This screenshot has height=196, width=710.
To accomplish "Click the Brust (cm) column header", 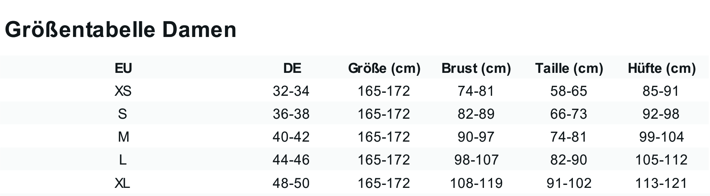I will tap(476, 68).
